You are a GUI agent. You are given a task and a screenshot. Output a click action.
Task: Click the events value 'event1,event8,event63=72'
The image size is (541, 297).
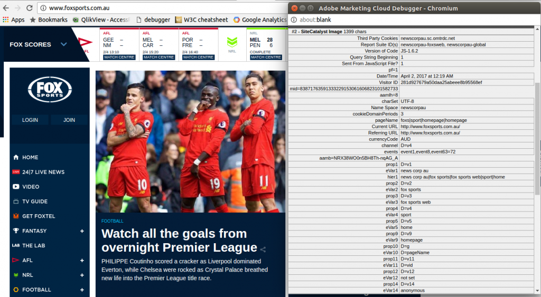pos(428,151)
